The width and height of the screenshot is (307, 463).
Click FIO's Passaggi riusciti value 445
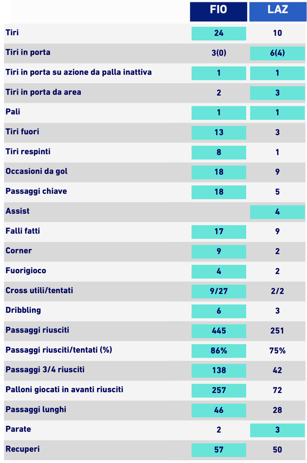tap(218, 331)
